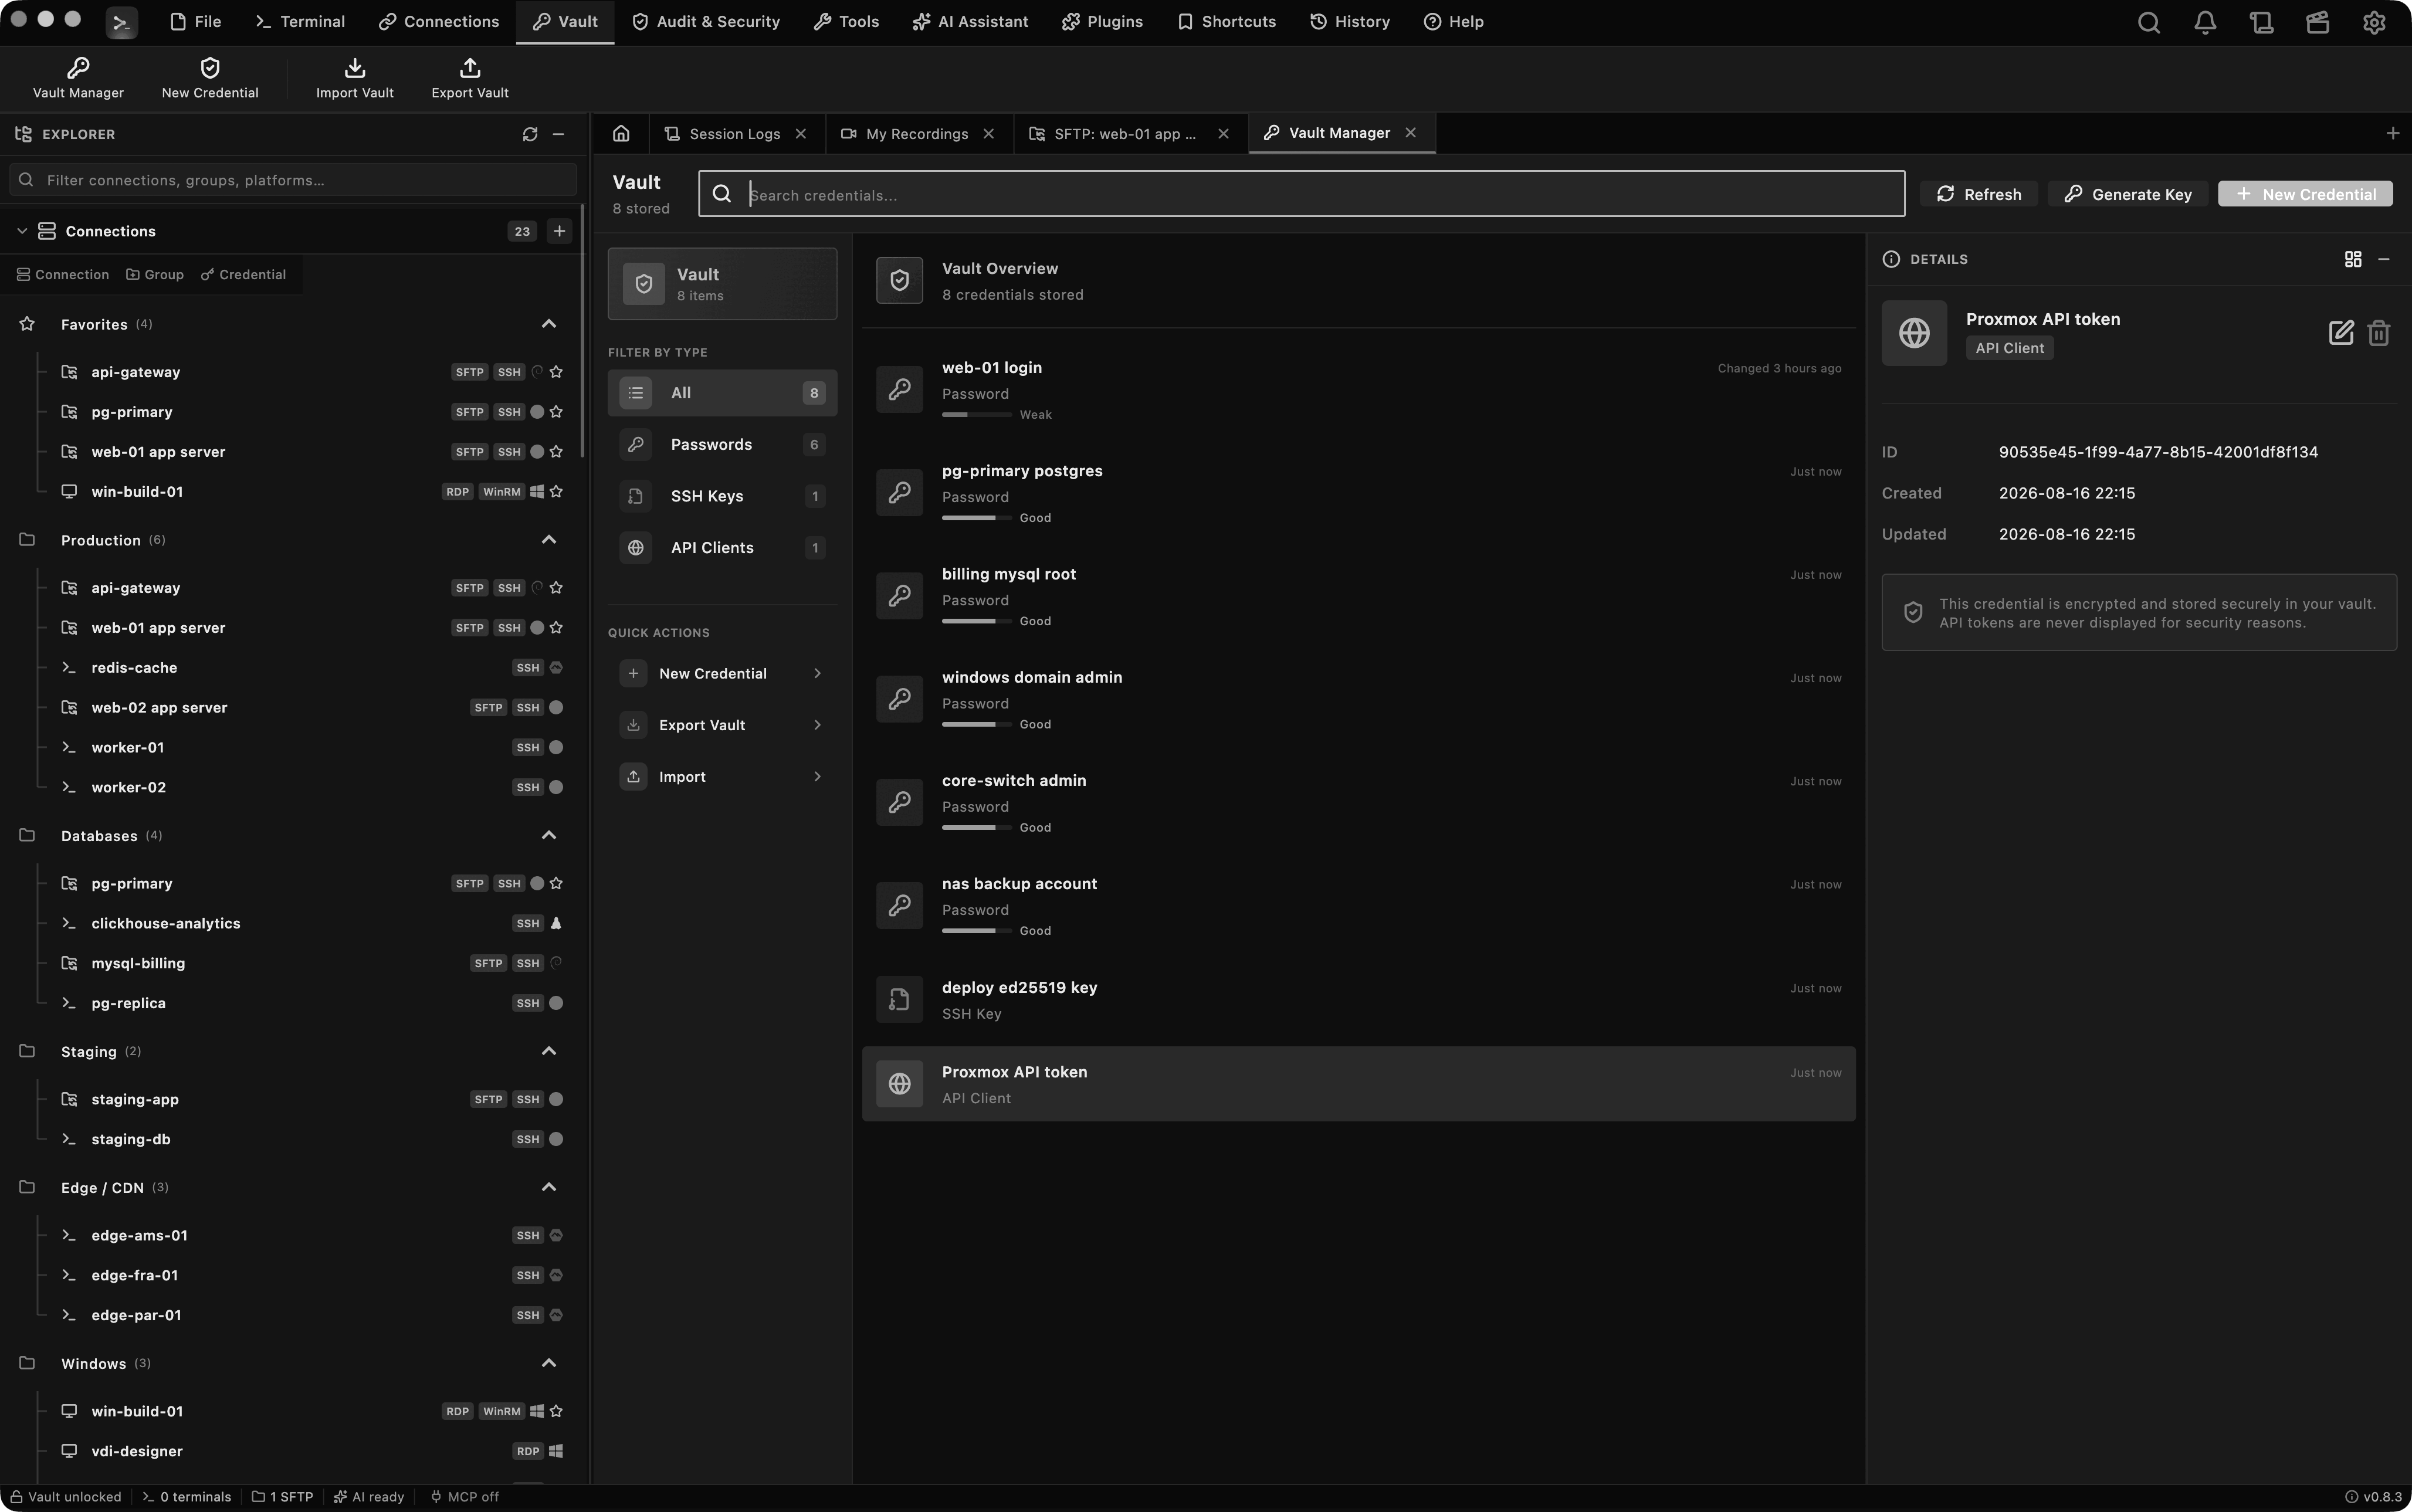This screenshot has width=2412, height=1512.
Task: Click the New Credential button at top right
Action: 2305,194
